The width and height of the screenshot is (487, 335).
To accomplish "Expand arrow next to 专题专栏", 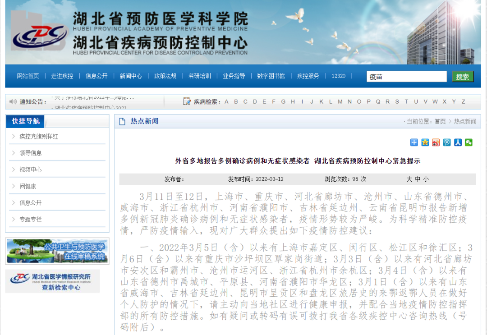I will tap(14, 219).
